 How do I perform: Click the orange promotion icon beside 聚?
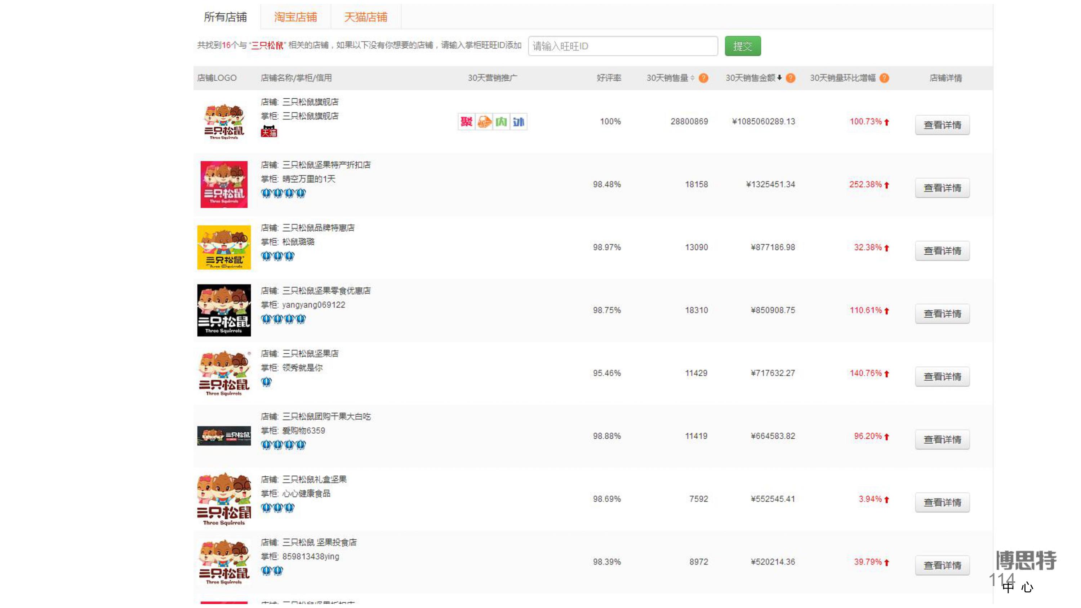click(484, 122)
